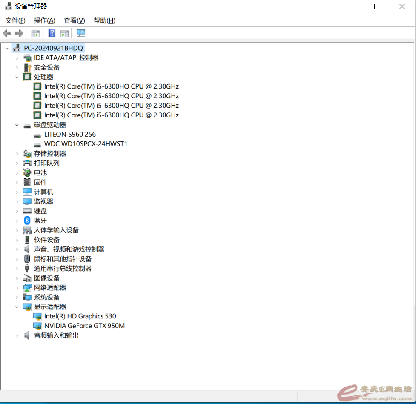This screenshot has width=416, height=404.
Task: Select Intel(R) HD Graphics 530 adapter
Action: (x=80, y=316)
